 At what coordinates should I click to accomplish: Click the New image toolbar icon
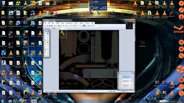click(45, 25)
